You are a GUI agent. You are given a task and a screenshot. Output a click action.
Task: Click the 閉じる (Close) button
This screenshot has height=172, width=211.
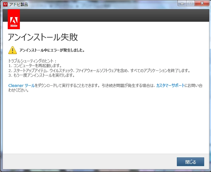(x=191, y=162)
